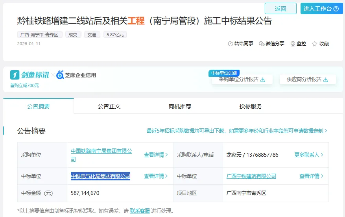The width and height of the screenshot is (345, 217).
Task: Expand 查看详情 for 广西宁铁建筑有限公司
Action: point(311,176)
